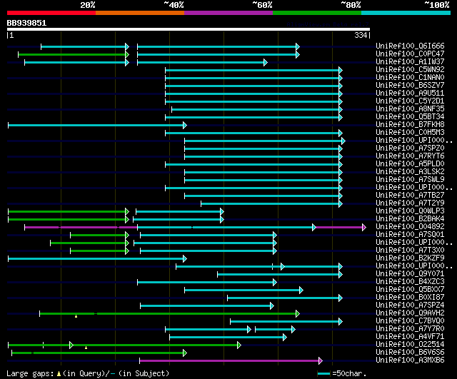This screenshot has width=457, height=379.
Task: Select the UniRef100_B4XZC3 label
Action: pos(410,282)
